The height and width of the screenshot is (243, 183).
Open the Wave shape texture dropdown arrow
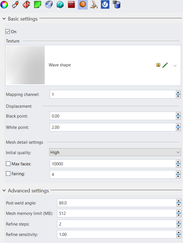pyautogui.click(x=175, y=65)
